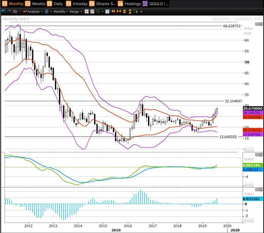This screenshot has height=233, width=264.
Task: Minimize the price chart pane
Action: pos(257,24)
